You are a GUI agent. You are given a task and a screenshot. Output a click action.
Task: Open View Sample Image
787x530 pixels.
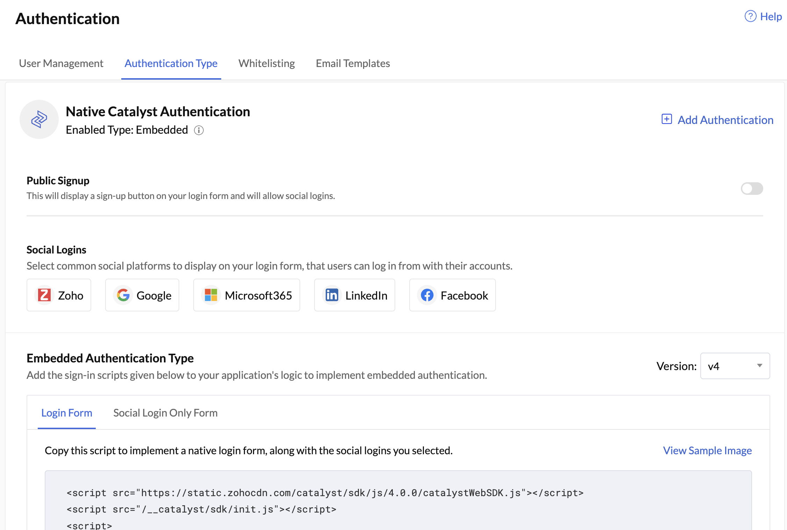pos(707,450)
